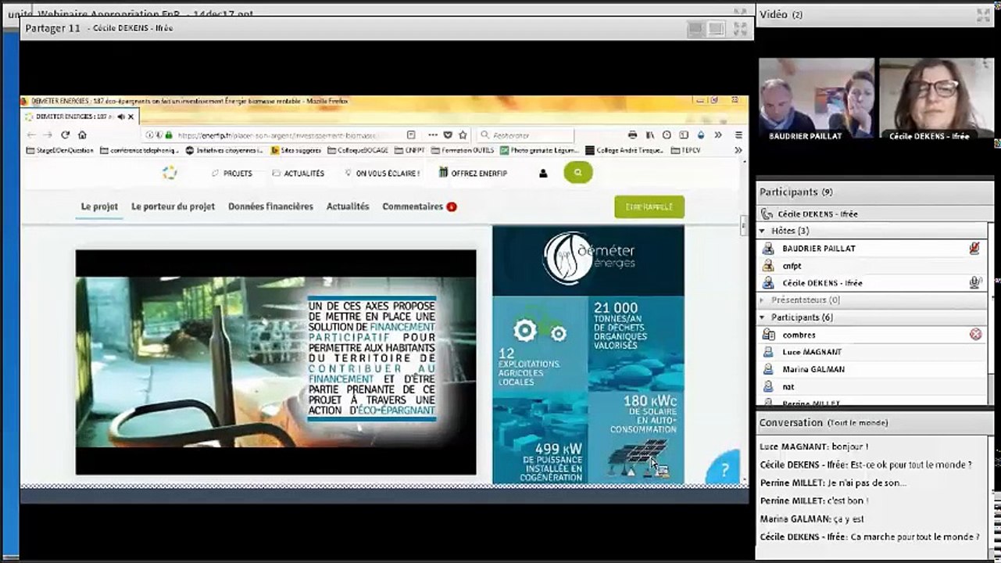Click the phone icon beside Cécile DEKENS

[767, 214]
